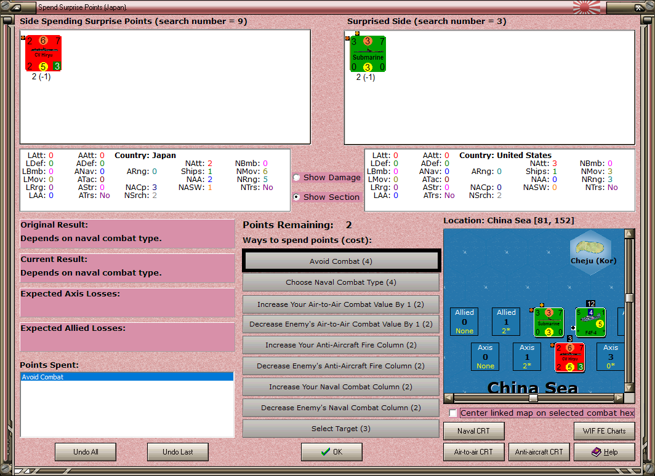Screen dimensions: 655x476
Task: Click the CV Hiryu counter on China Sea map
Action: (x=570, y=357)
